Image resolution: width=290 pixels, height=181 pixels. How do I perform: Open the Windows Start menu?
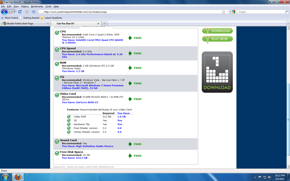pyautogui.click(x=5, y=177)
